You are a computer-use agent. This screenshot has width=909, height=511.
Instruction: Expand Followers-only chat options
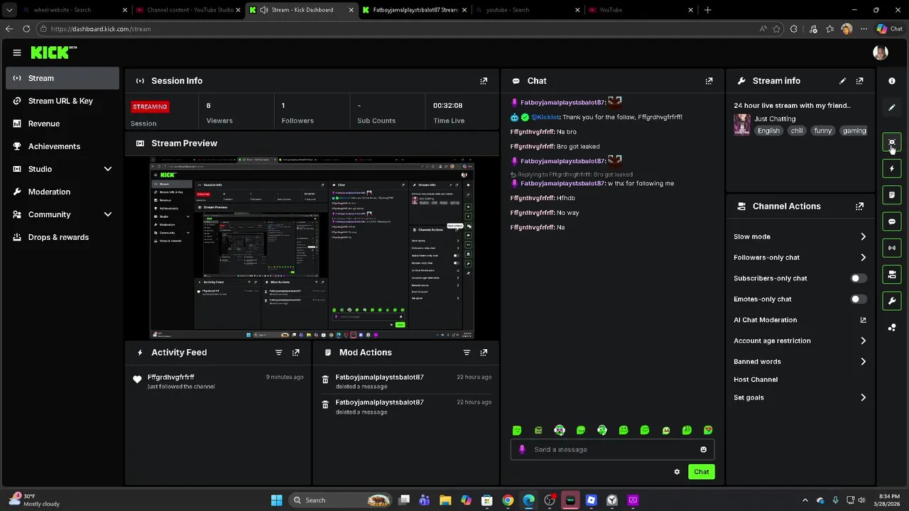pos(863,258)
